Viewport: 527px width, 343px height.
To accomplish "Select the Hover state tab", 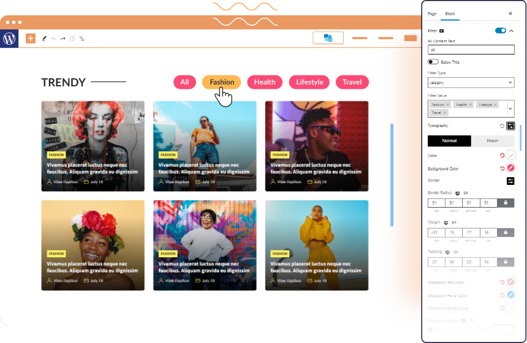I will click(x=493, y=141).
